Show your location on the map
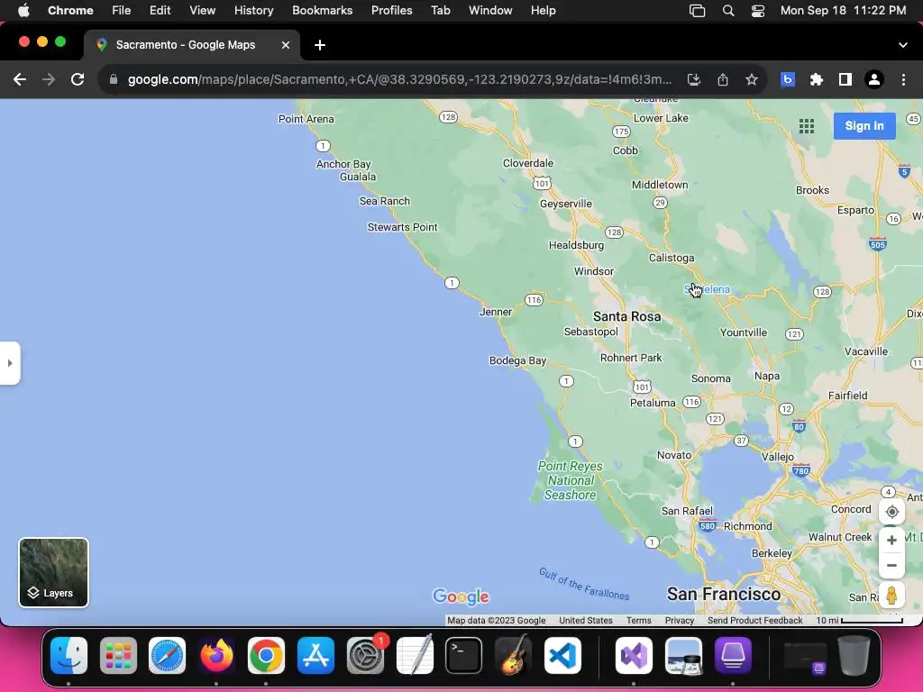Image resolution: width=923 pixels, height=692 pixels. tap(891, 512)
